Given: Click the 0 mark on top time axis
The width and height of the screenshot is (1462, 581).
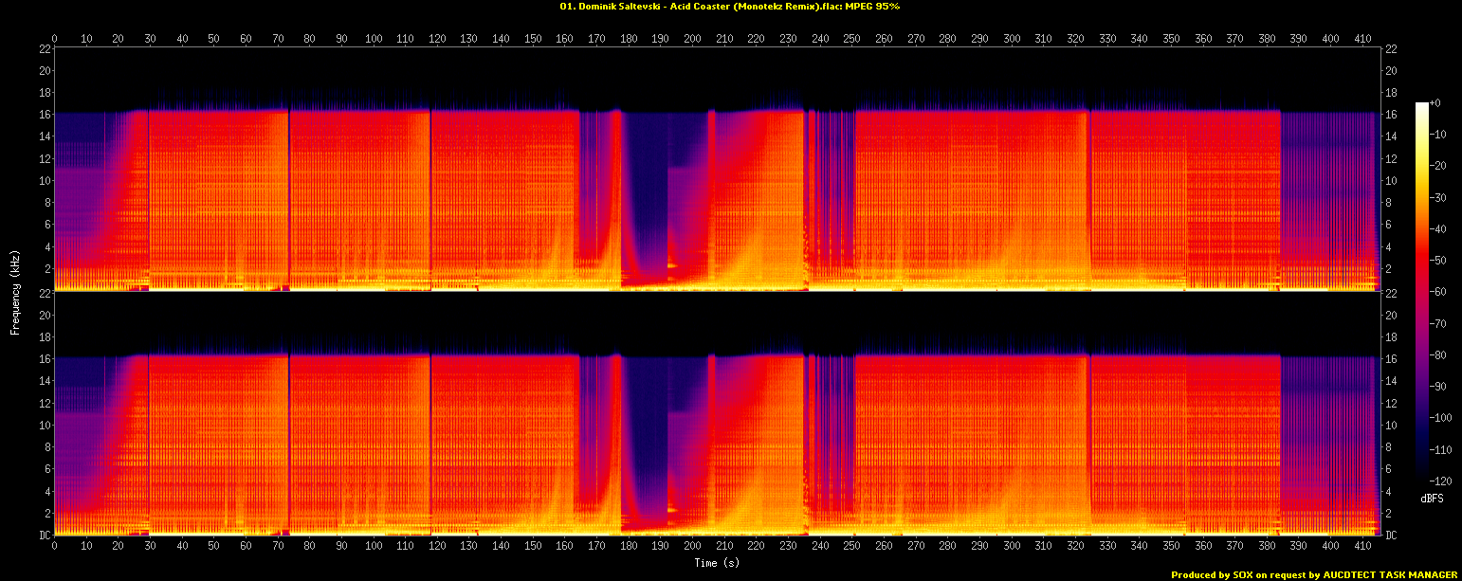Looking at the screenshot, I should [x=54, y=39].
